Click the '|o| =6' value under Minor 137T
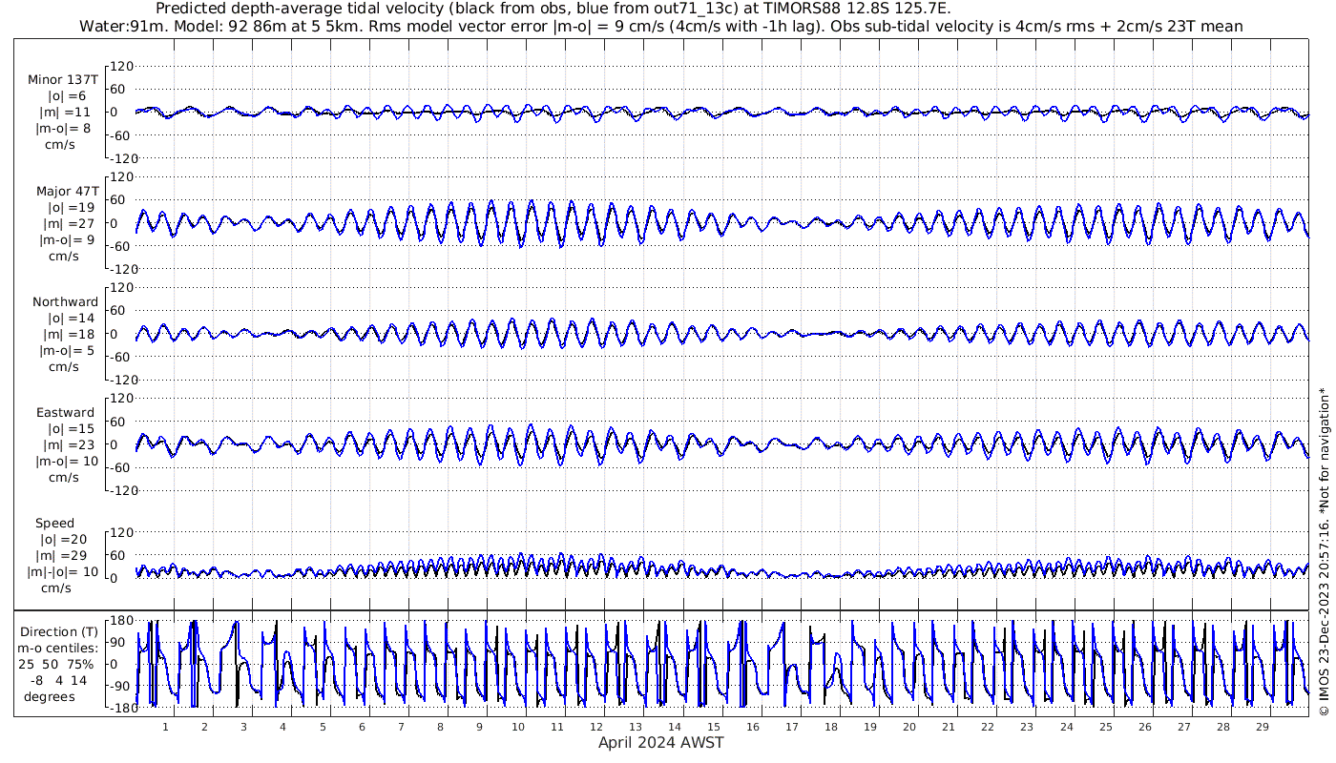The width and height of the screenshot is (1336, 763). point(68,96)
